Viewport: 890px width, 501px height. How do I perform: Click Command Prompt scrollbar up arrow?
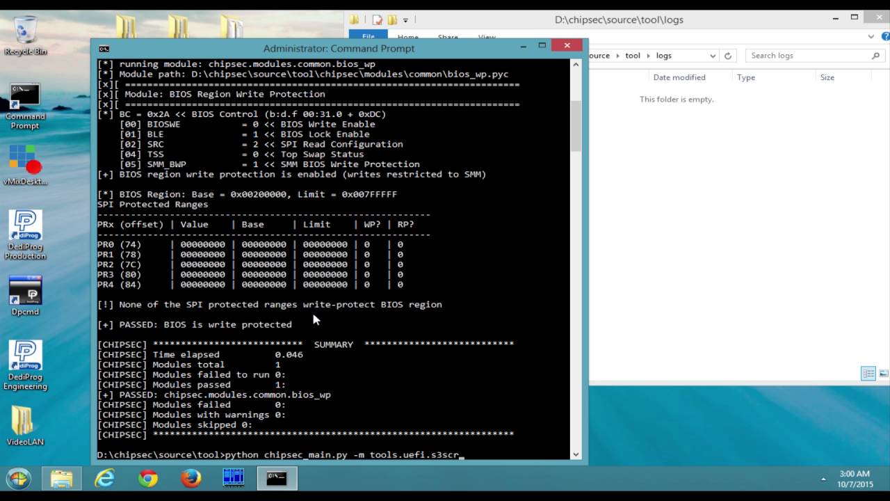coord(576,65)
